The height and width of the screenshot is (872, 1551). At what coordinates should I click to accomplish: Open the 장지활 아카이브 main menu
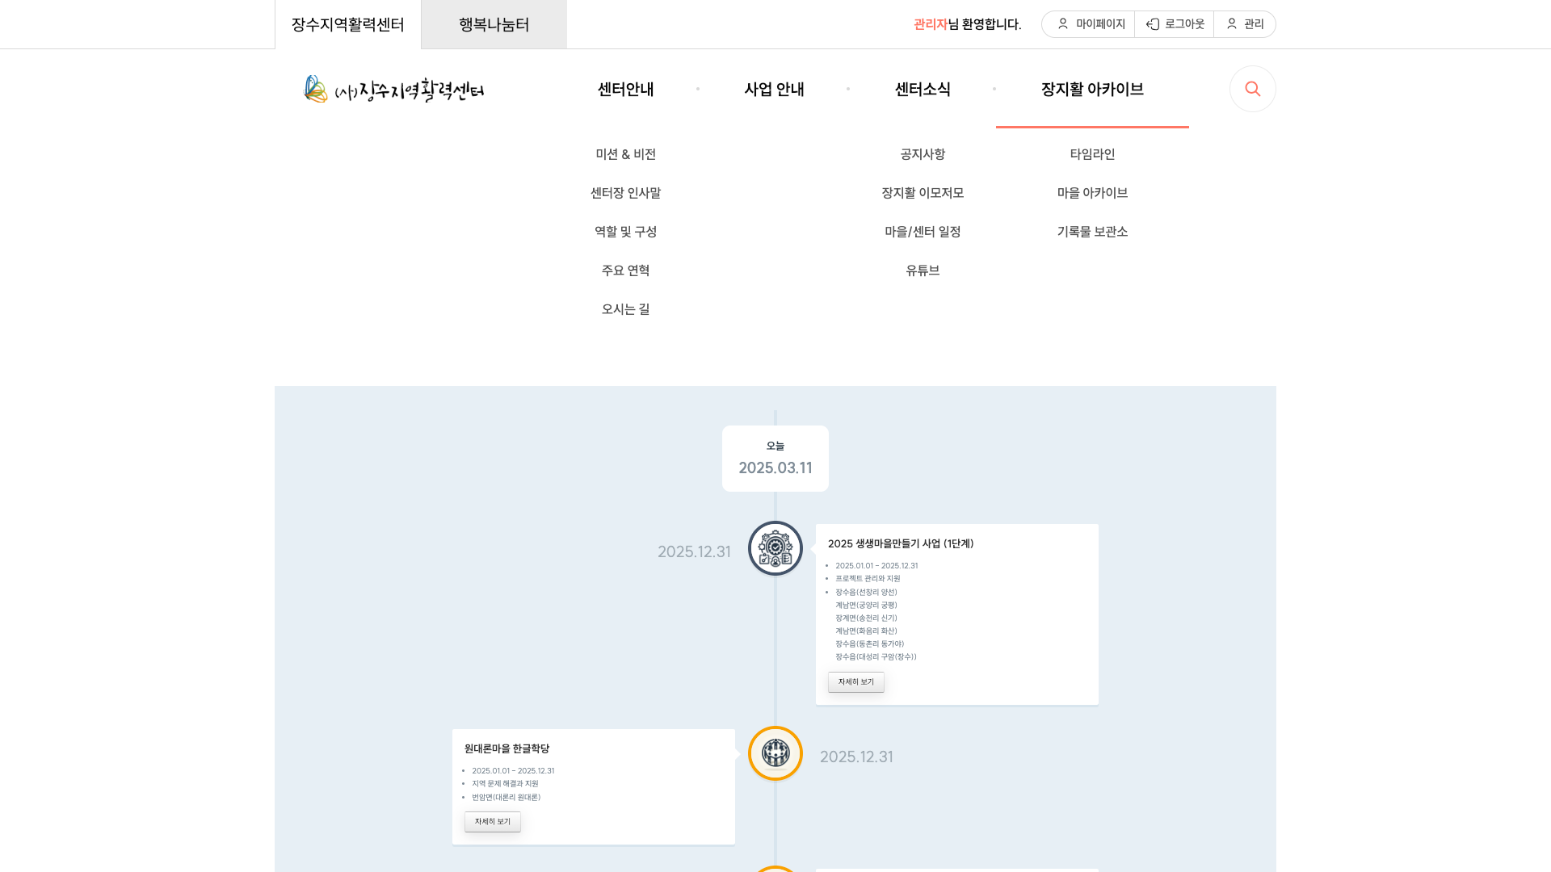point(1092,89)
